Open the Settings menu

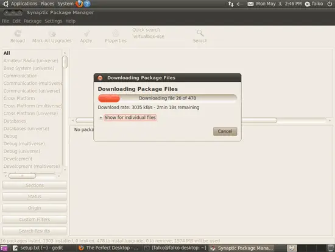53,21
